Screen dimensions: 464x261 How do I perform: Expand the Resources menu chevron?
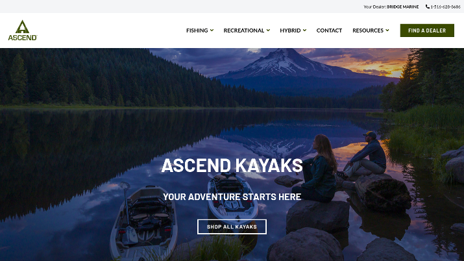pos(387,30)
